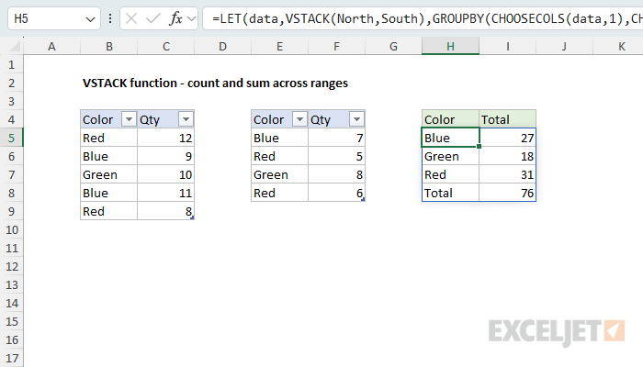Select cell C8 with value 11
This screenshot has width=643, height=367.
tap(165, 194)
